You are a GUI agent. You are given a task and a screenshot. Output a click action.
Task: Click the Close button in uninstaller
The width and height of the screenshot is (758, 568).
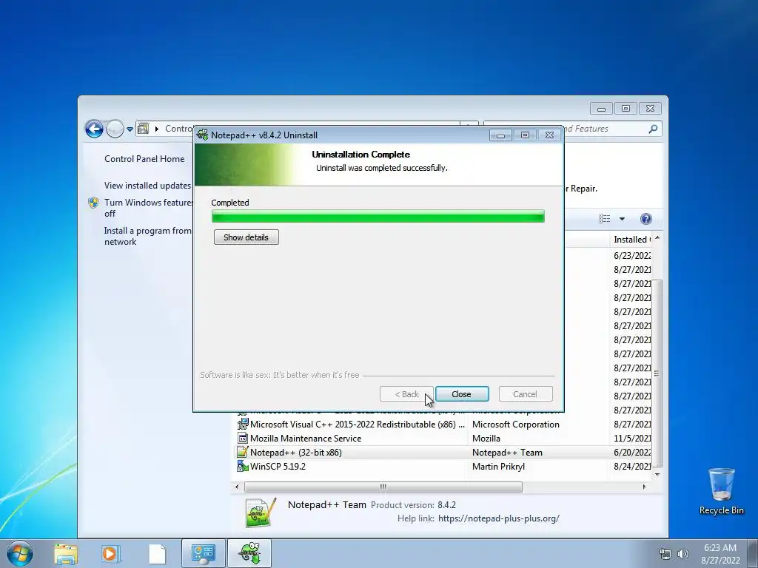(x=462, y=394)
